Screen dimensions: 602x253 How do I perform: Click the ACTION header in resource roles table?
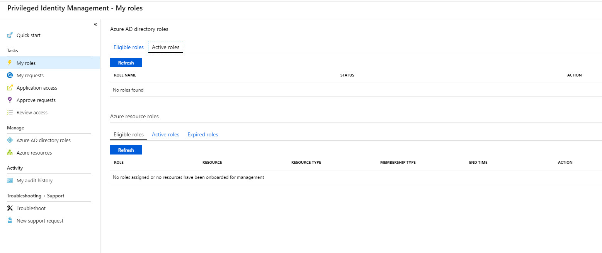coord(565,162)
